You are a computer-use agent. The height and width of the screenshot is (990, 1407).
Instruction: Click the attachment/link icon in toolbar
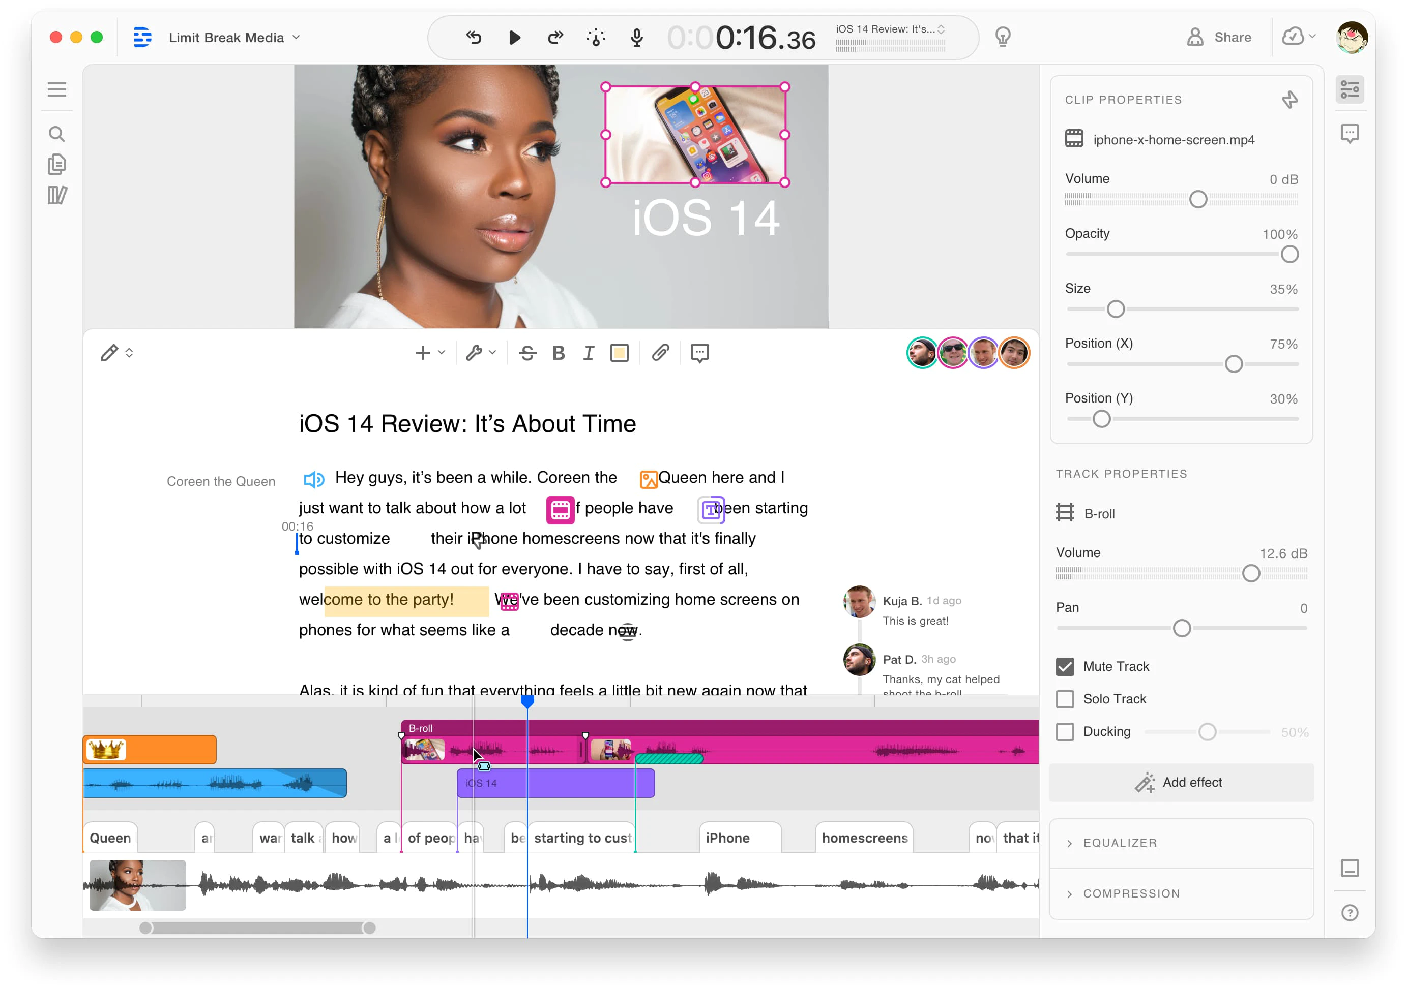[662, 353]
